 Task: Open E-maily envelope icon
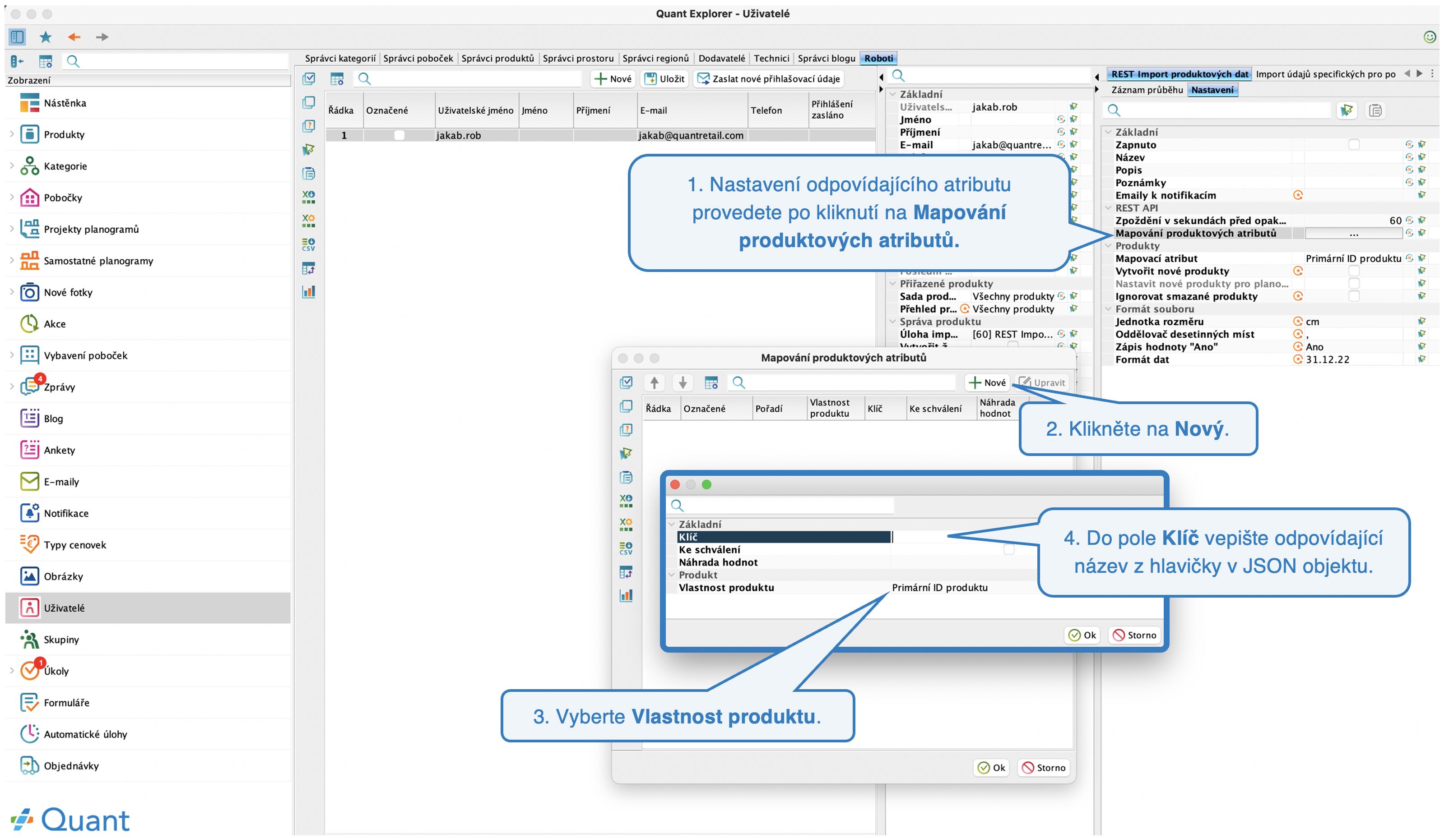(29, 482)
